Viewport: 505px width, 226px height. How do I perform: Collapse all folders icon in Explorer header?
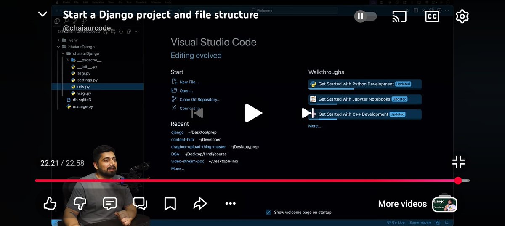[x=129, y=32]
